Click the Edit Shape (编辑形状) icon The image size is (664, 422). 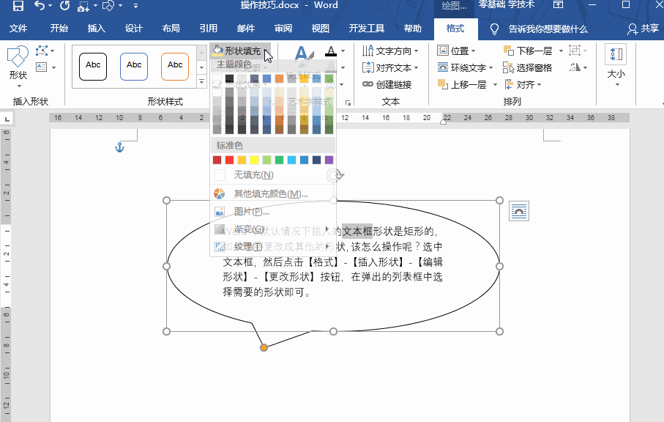42,51
